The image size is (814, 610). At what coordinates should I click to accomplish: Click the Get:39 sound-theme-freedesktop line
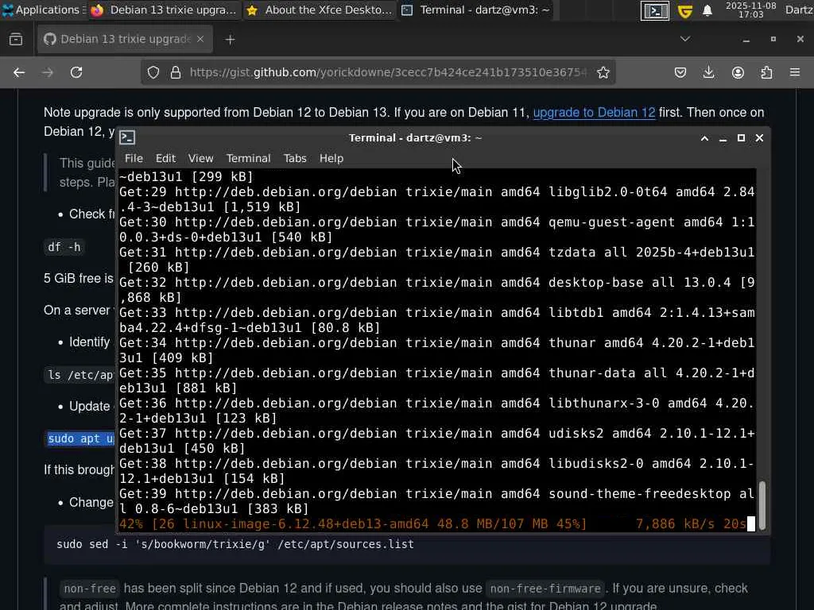tap(436, 501)
